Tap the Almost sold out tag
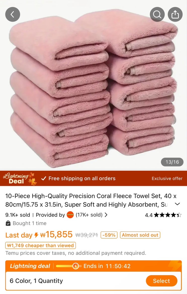The height and width of the screenshot is (294, 187). point(140,235)
